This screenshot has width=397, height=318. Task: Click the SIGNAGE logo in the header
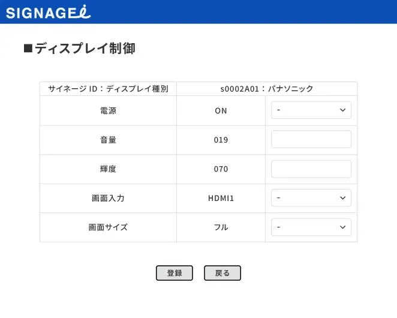pyautogui.click(x=48, y=12)
